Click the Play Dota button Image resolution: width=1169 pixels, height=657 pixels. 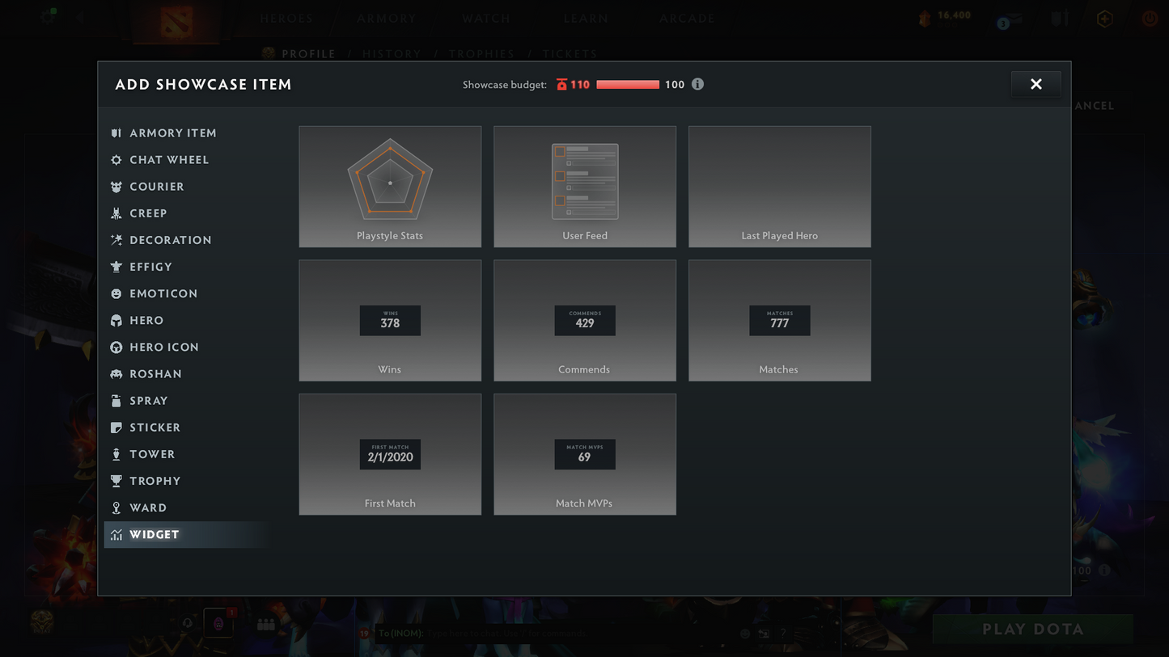pyautogui.click(x=1031, y=629)
